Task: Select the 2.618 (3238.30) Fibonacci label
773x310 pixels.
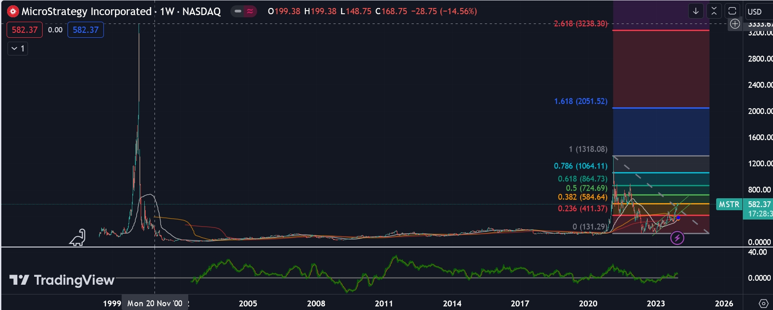Action: (x=580, y=24)
